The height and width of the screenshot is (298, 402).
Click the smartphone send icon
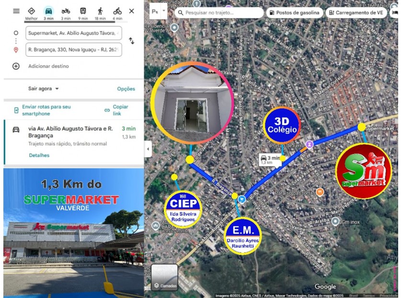point(16,110)
